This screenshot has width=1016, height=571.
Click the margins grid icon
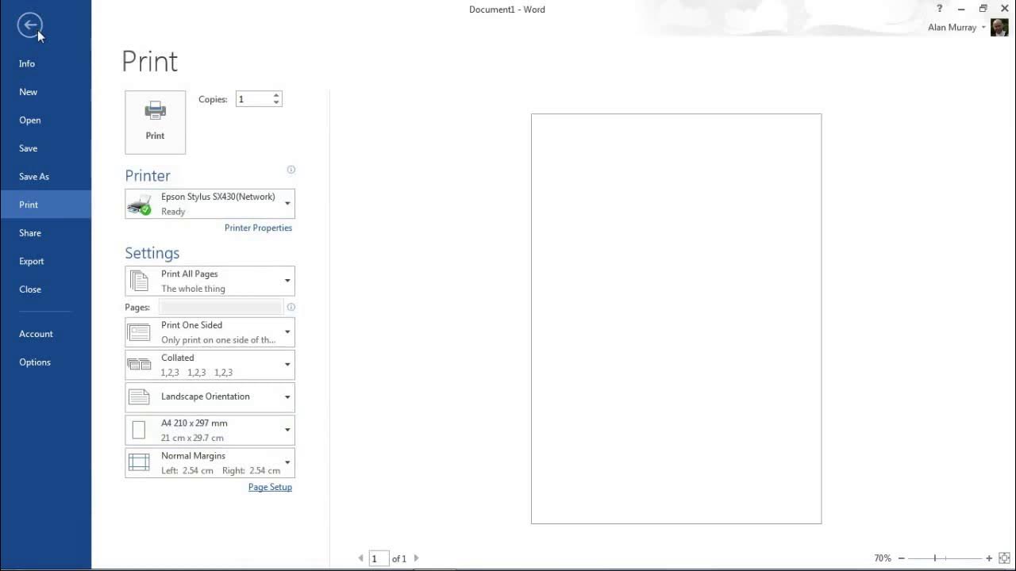click(139, 462)
